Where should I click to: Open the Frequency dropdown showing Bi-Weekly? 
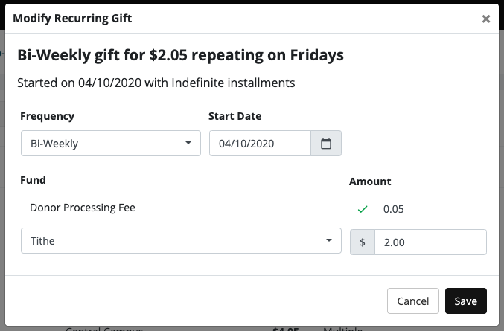(x=111, y=144)
